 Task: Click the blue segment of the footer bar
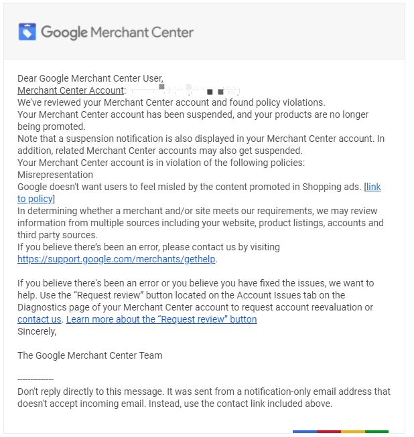pos(305,432)
